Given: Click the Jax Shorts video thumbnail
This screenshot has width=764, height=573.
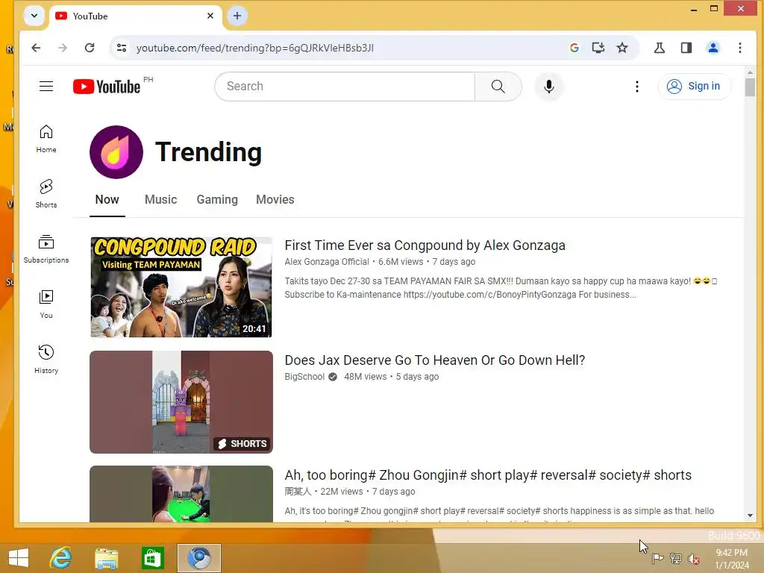Looking at the screenshot, I should pyautogui.click(x=181, y=402).
